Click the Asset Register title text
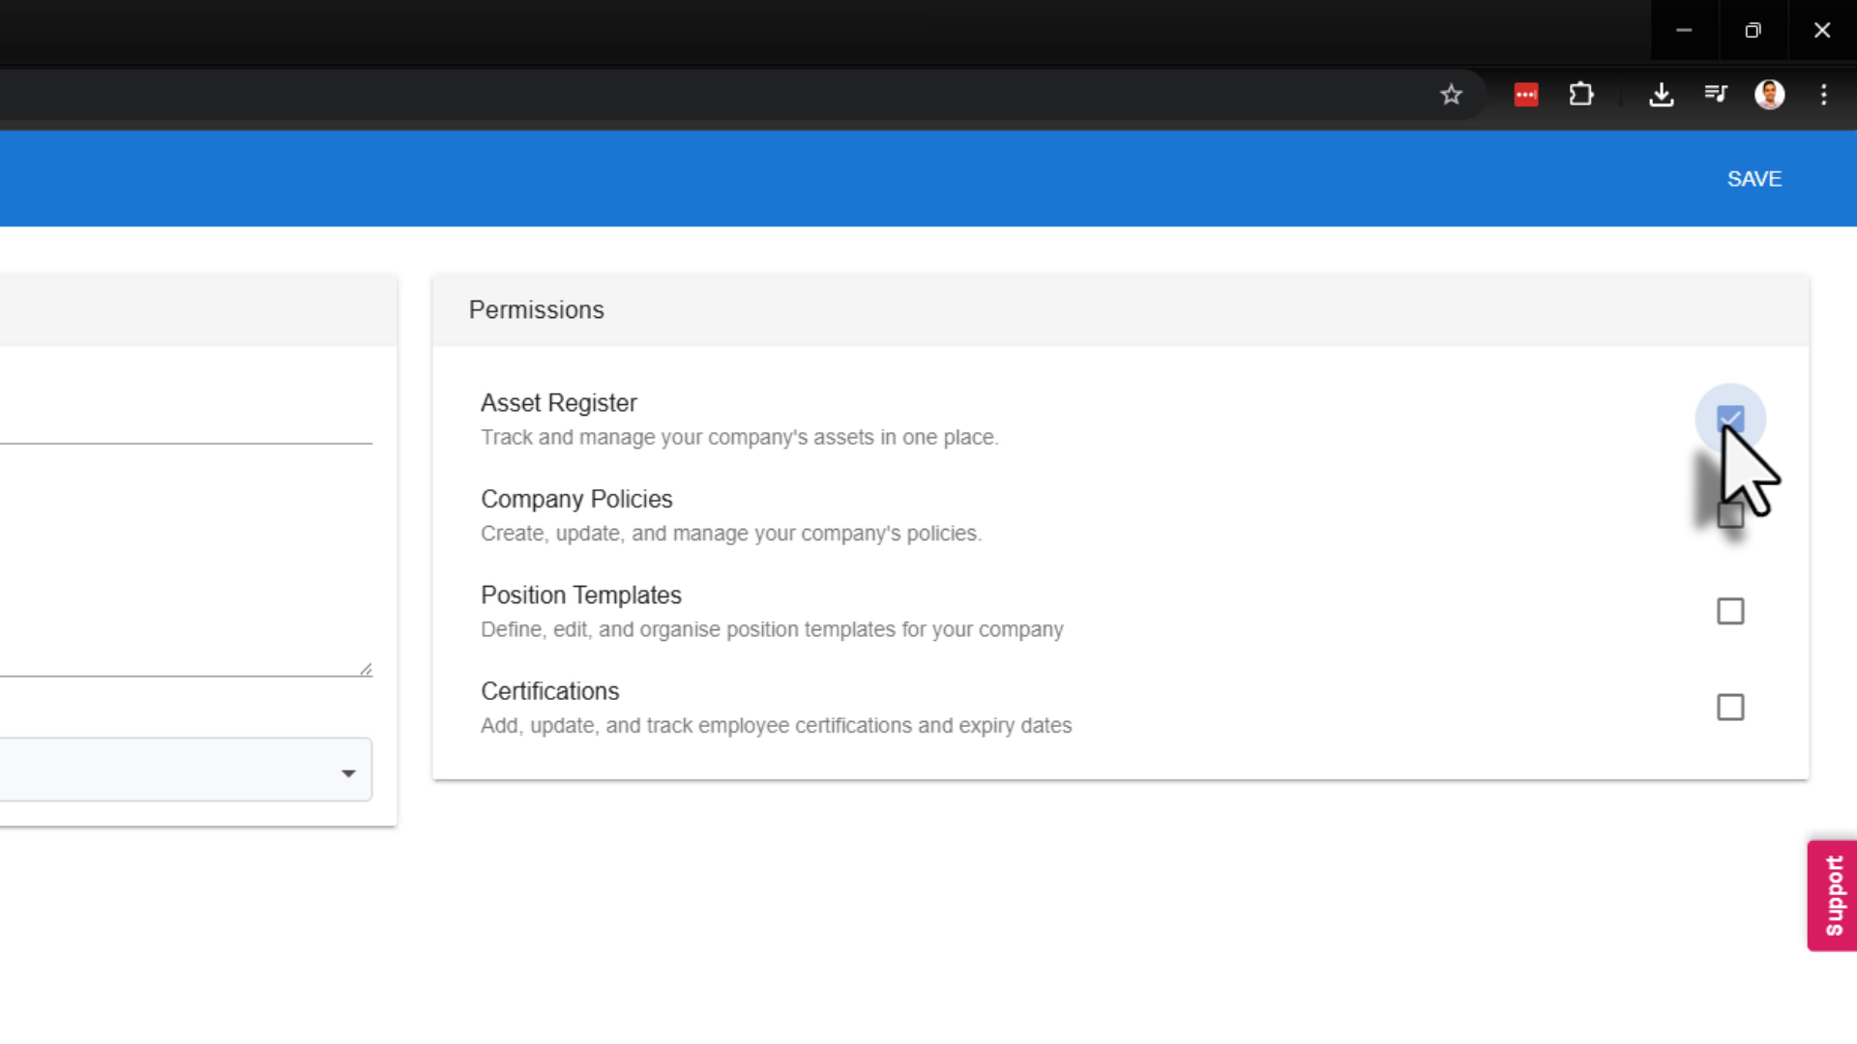Screen dimensions: 1857x1044 point(558,403)
